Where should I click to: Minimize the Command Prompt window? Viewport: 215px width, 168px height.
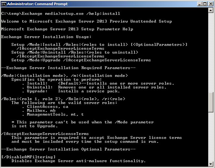[x=200, y=4]
